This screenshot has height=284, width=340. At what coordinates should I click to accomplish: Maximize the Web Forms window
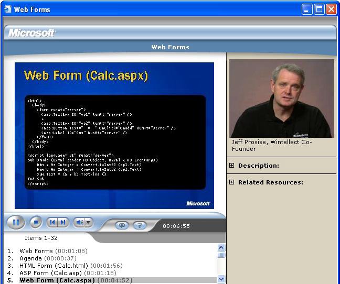(x=319, y=9)
